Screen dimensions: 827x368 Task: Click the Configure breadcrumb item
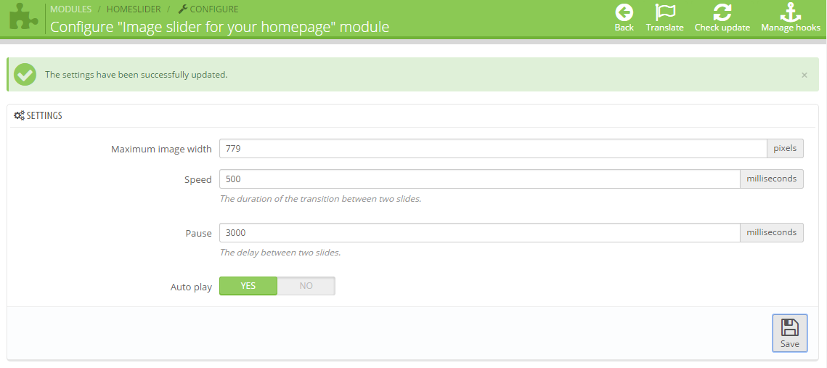(213, 9)
